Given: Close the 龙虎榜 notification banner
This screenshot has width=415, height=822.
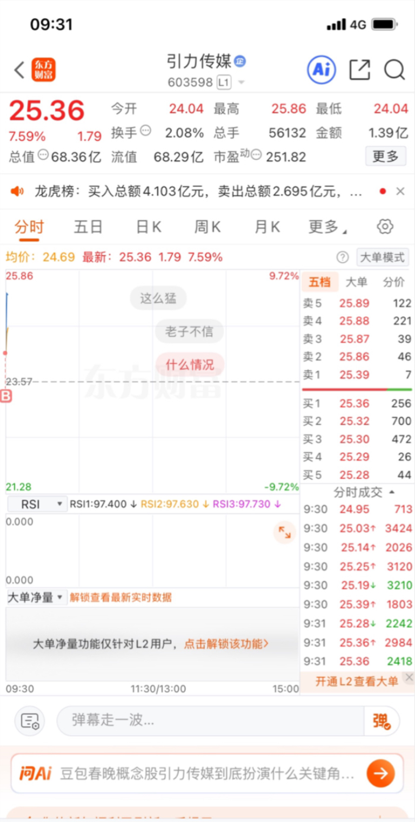Looking at the screenshot, I should coord(400,191).
